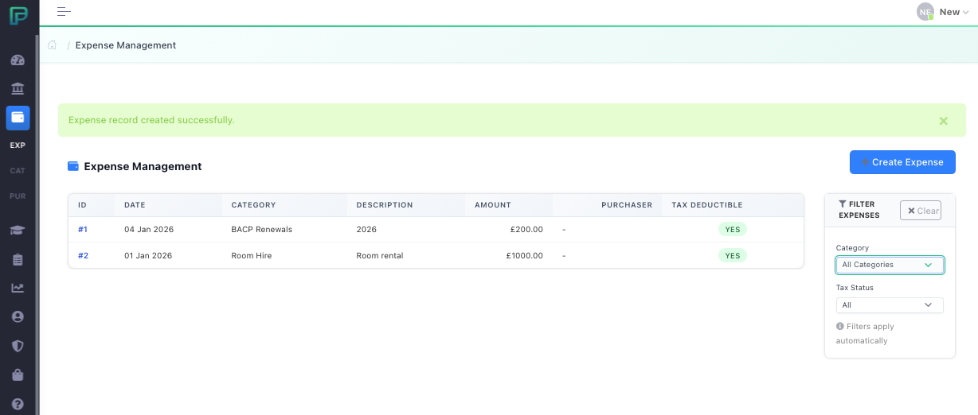The image size is (978, 415).
Task: Open the graduation cap icon in sidebar
Action: [18, 231]
